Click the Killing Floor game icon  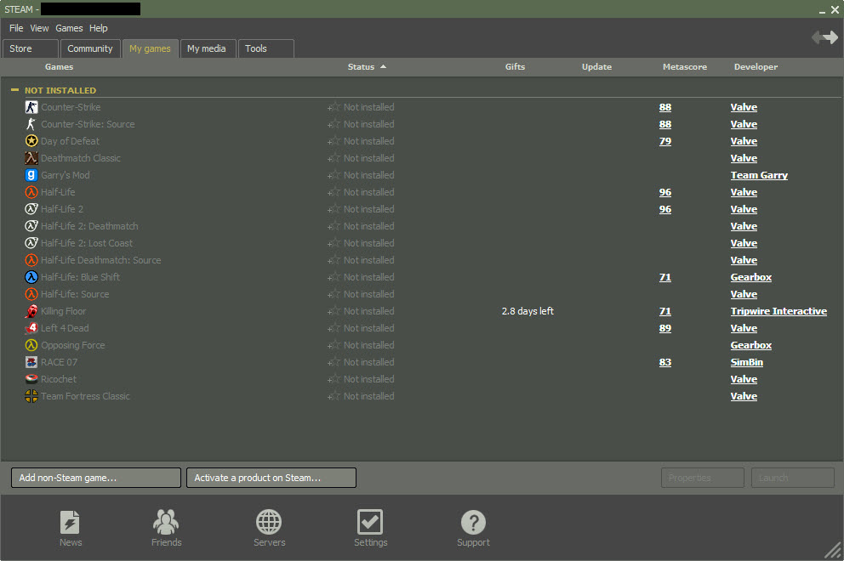31,311
